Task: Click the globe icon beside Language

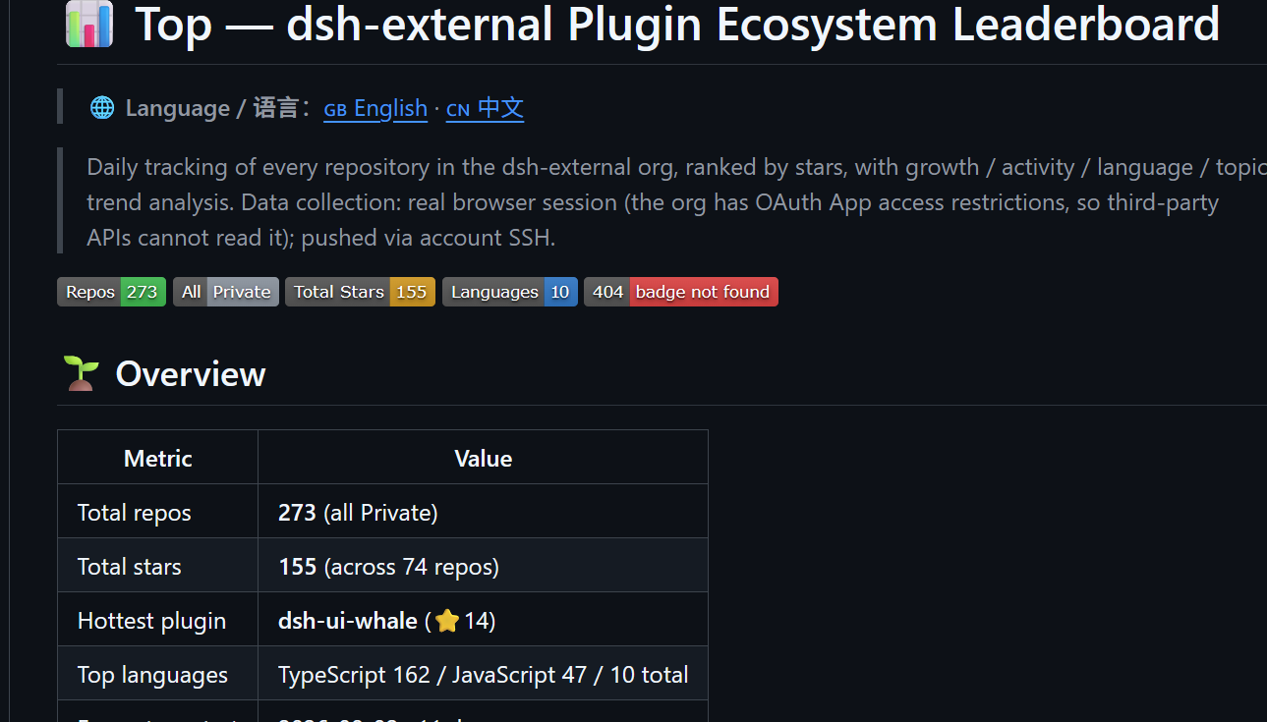Action: coord(102,108)
